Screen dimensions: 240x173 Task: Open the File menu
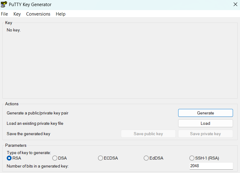pyautogui.click(x=5, y=14)
